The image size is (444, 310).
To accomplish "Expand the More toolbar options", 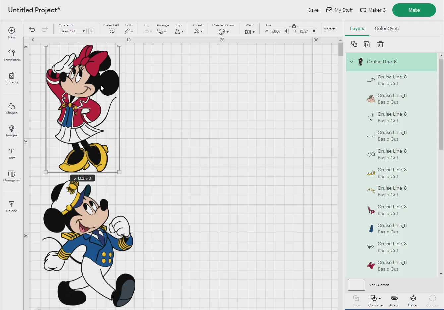I will click(329, 29).
